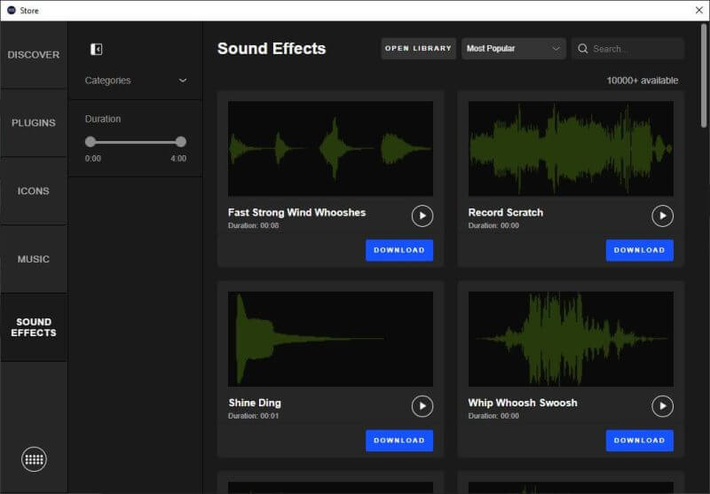710x494 pixels.
Task: Play the Record Scratch preview
Action: [662, 216]
